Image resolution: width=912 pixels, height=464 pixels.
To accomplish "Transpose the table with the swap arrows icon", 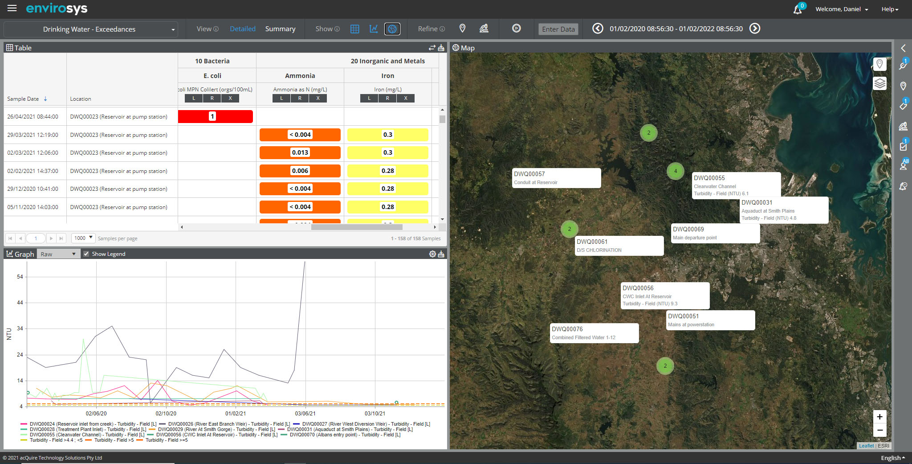I will tap(431, 47).
